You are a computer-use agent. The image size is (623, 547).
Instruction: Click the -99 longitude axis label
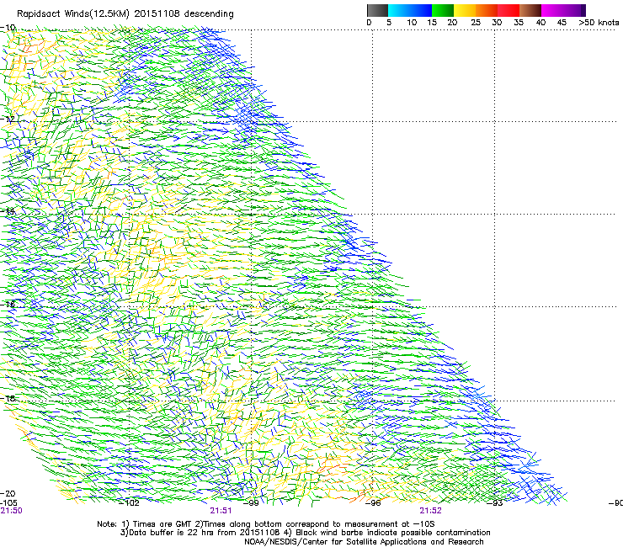[x=251, y=503]
